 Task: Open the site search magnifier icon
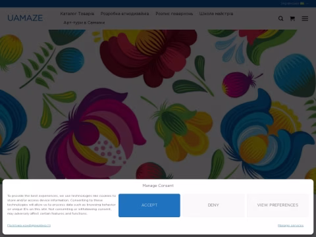point(280,18)
